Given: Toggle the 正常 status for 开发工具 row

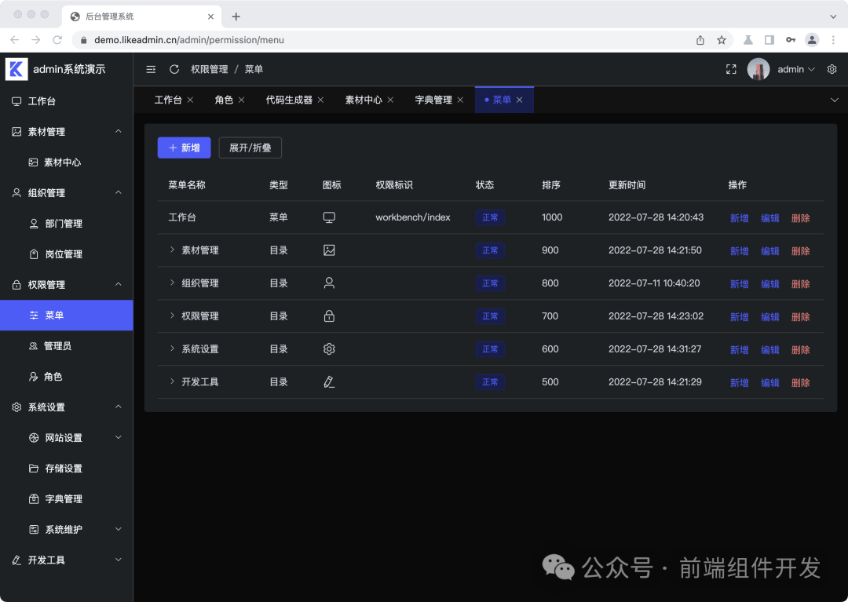Looking at the screenshot, I should [x=489, y=382].
